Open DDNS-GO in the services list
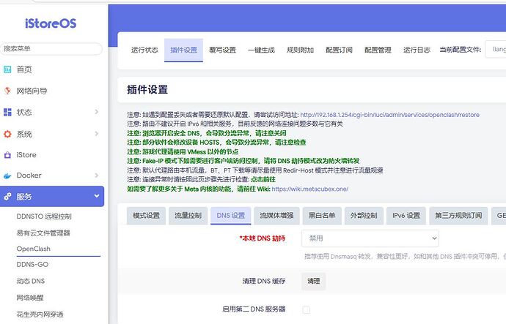This screenshot has width=506, height=324. point(32,265)
